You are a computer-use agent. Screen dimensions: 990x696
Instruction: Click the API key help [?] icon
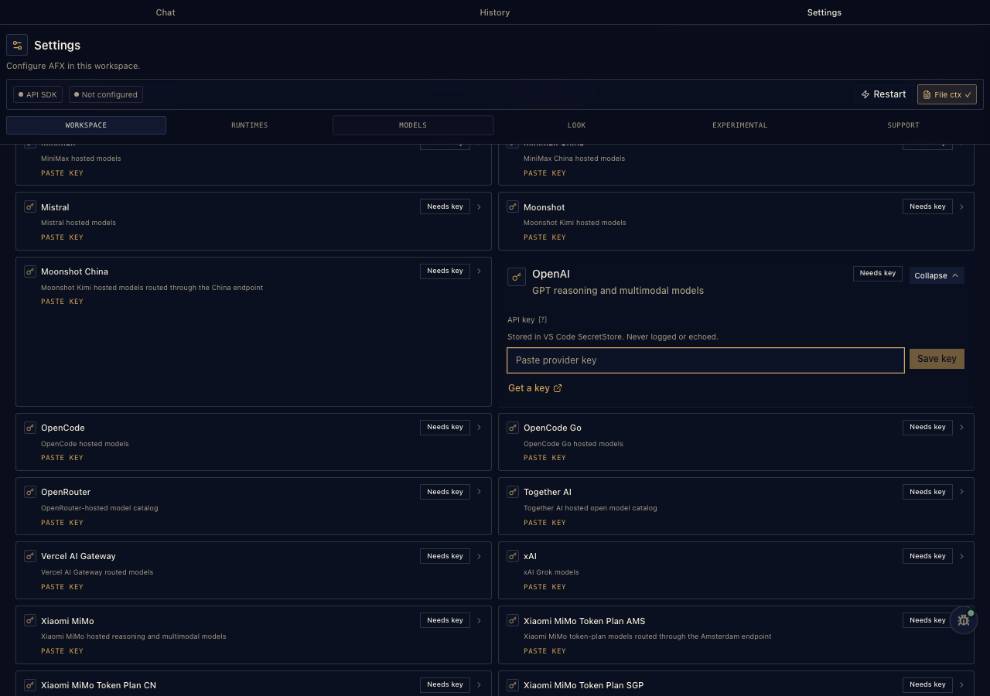coord(543,319)
